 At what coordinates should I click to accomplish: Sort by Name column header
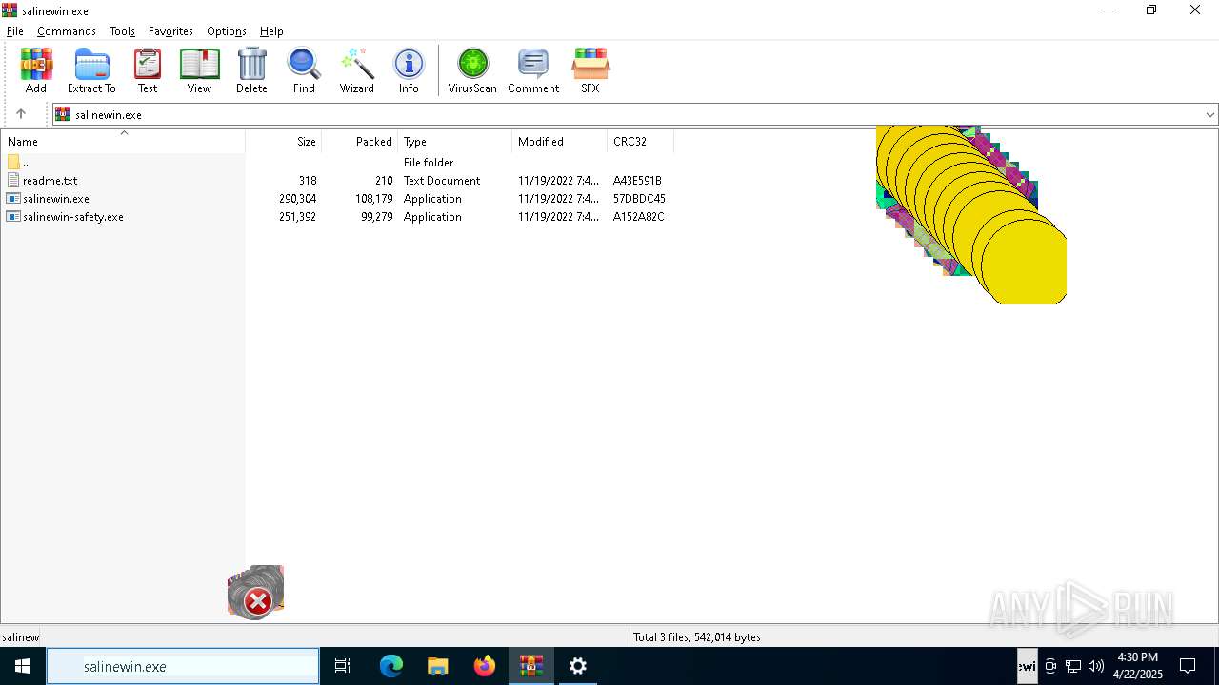(x=123, y=142)
